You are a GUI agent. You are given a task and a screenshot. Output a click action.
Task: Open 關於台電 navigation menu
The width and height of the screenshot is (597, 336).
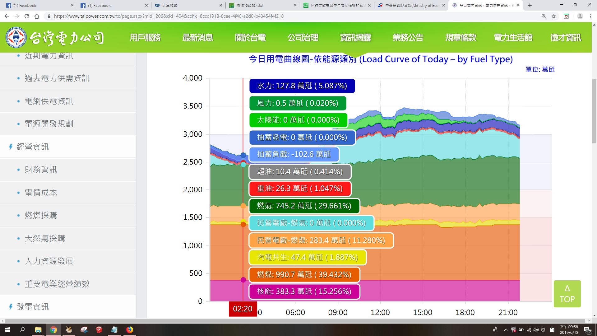click(250, 38)
